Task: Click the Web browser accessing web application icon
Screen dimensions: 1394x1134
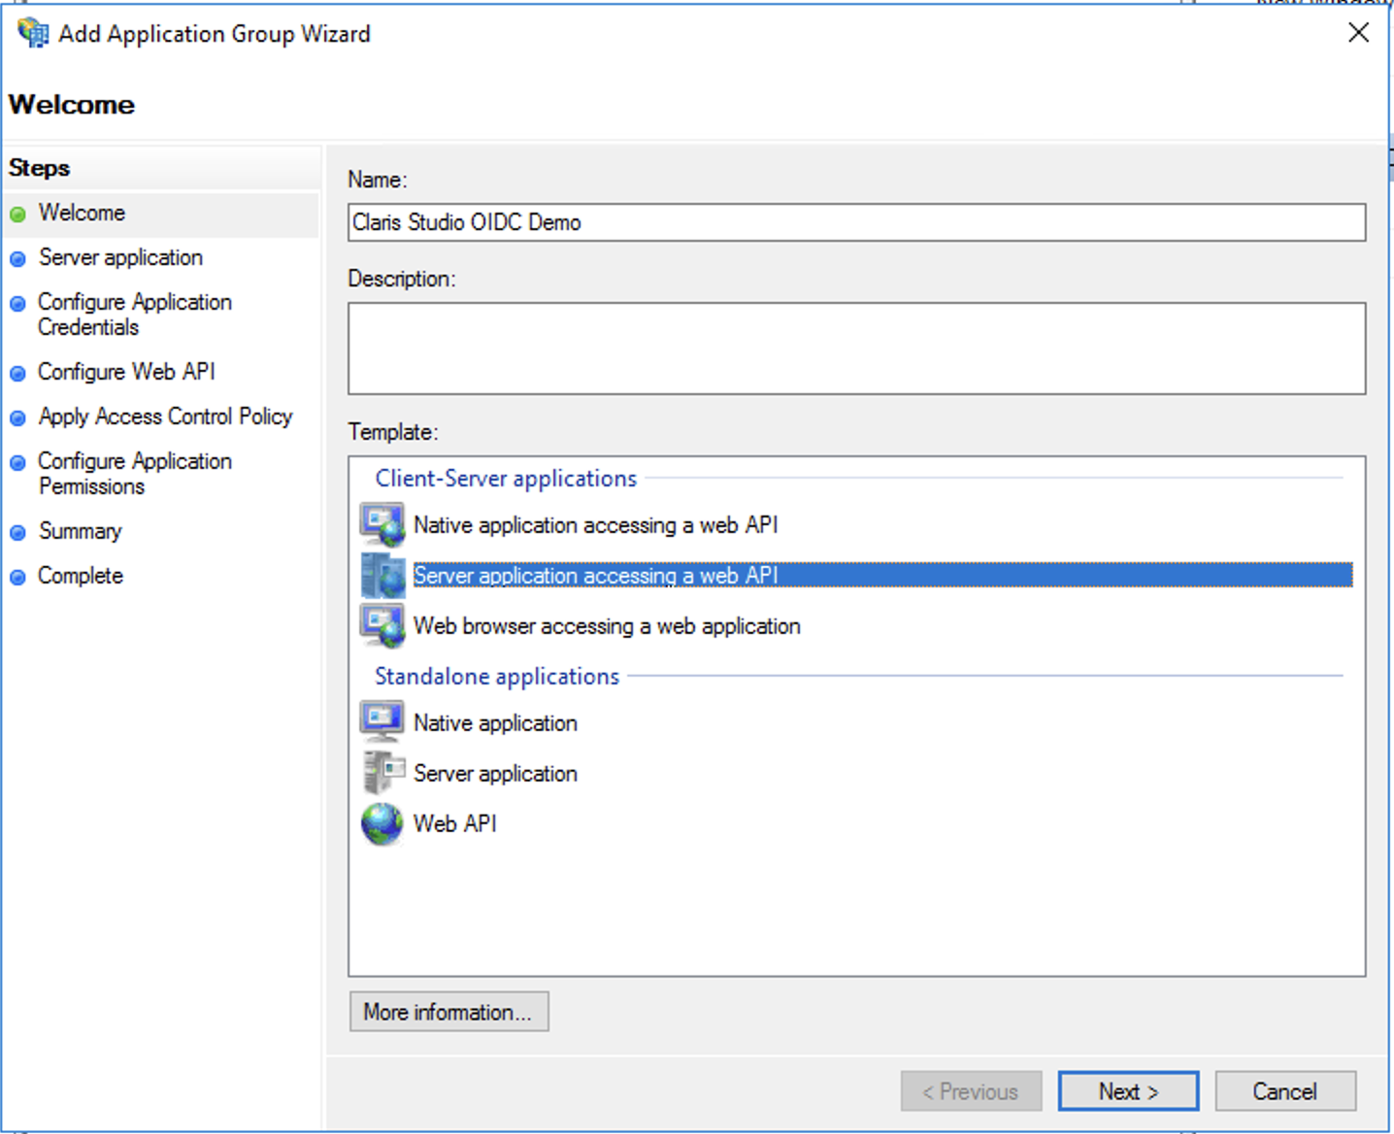Action: (382, 625)
